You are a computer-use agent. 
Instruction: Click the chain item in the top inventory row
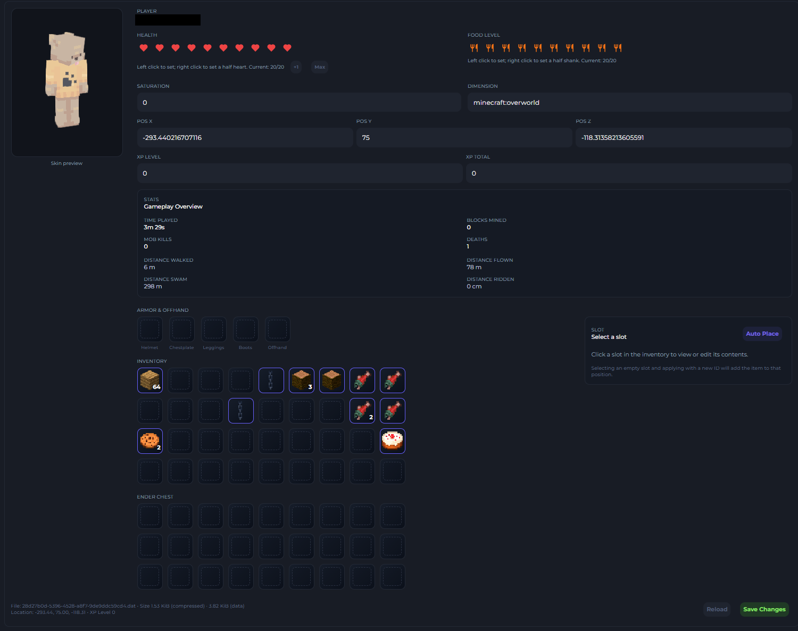[271, 380]
